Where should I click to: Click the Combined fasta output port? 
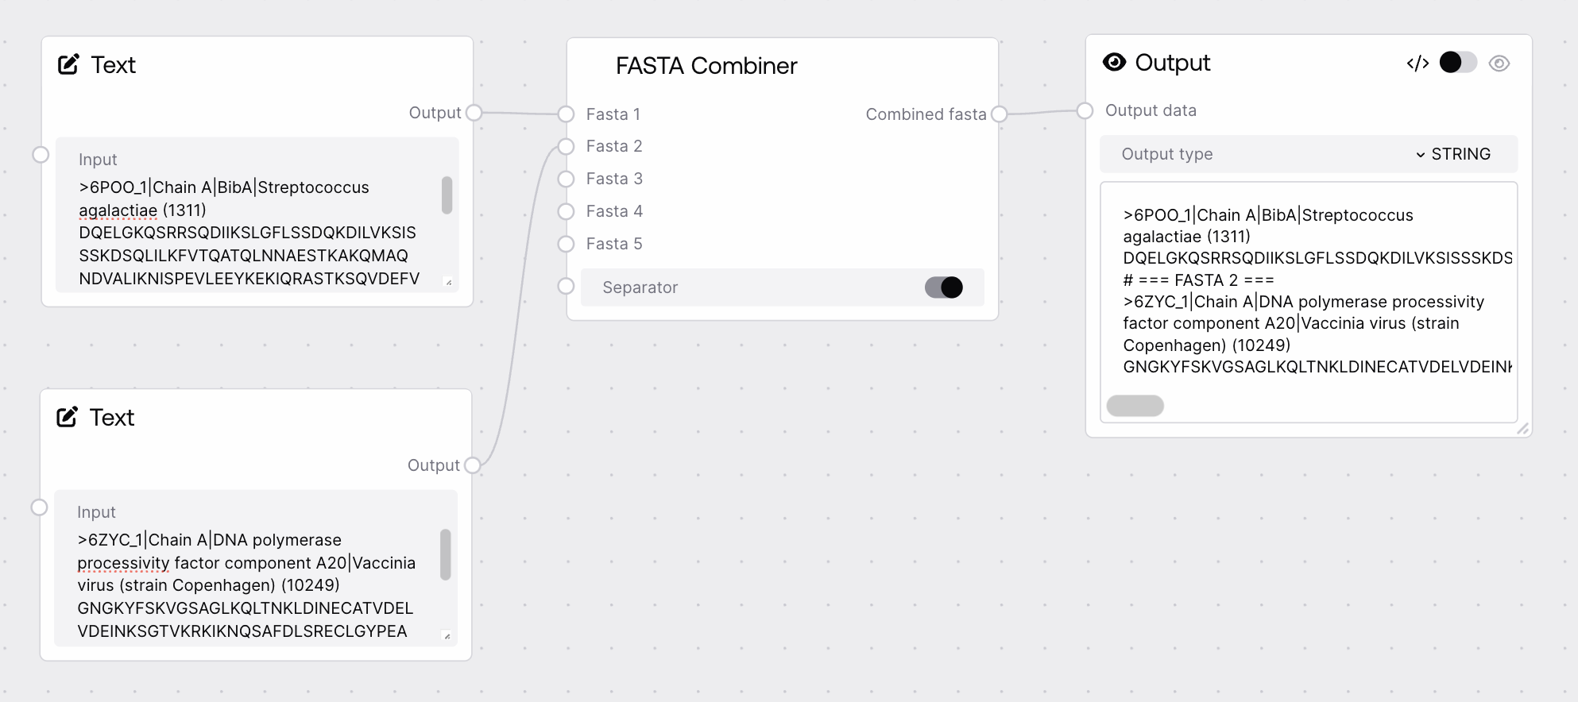pos(1000,114)
